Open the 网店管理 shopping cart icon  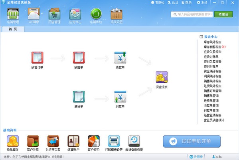point(54,14)
